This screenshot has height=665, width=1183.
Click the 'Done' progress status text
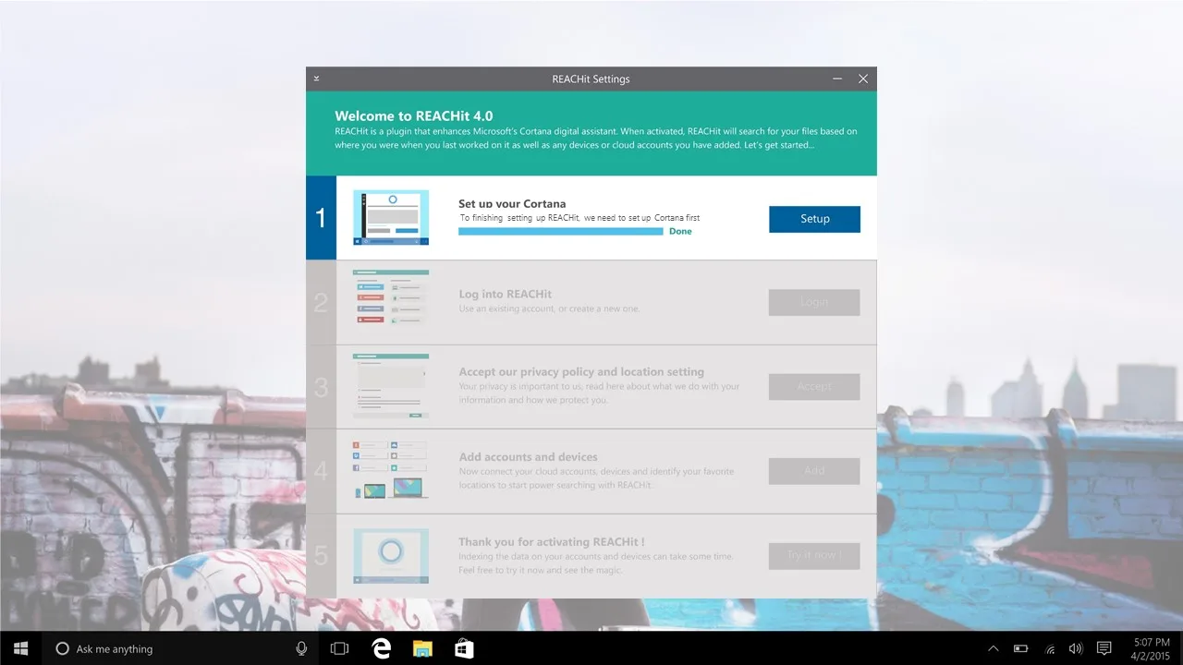tap(680, 232)
